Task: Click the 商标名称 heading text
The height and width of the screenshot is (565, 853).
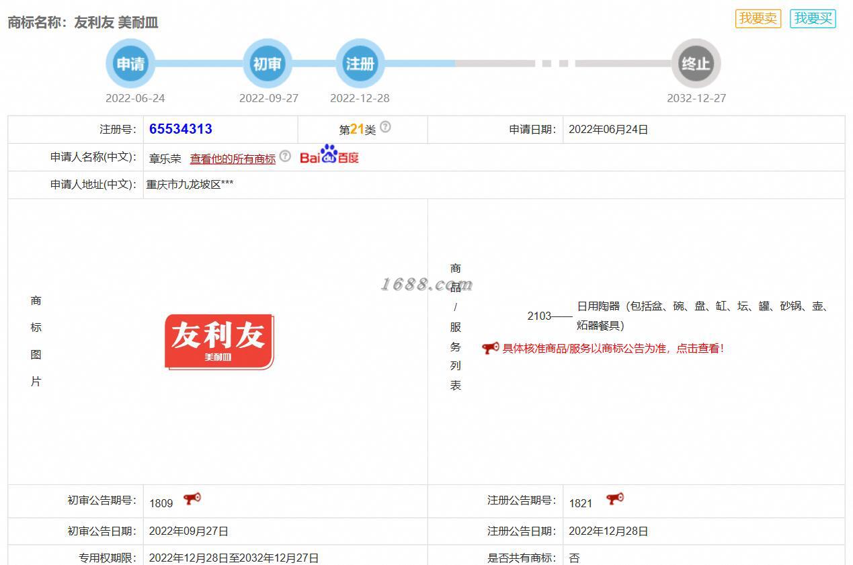Action: point(83,22)
